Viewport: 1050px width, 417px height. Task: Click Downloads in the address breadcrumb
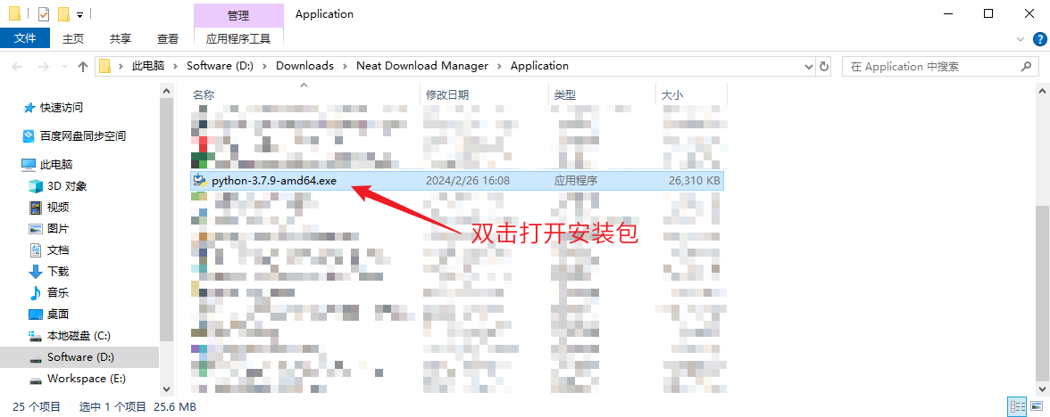tap(304, 66)
